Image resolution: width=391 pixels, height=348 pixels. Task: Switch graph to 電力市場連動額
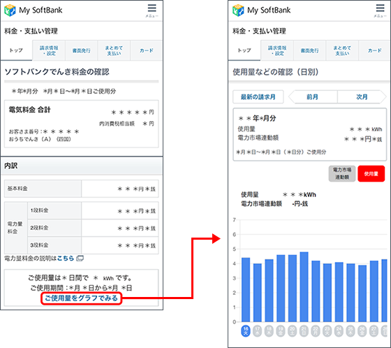tap(342, 173)
